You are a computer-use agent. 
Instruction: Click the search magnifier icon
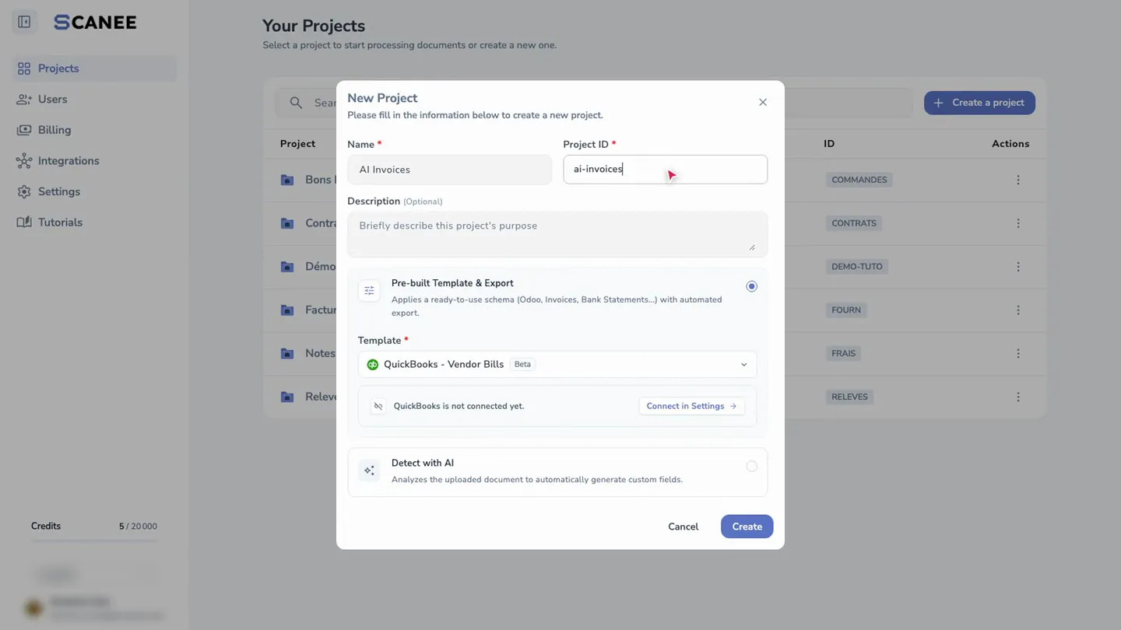coord(296,103)
